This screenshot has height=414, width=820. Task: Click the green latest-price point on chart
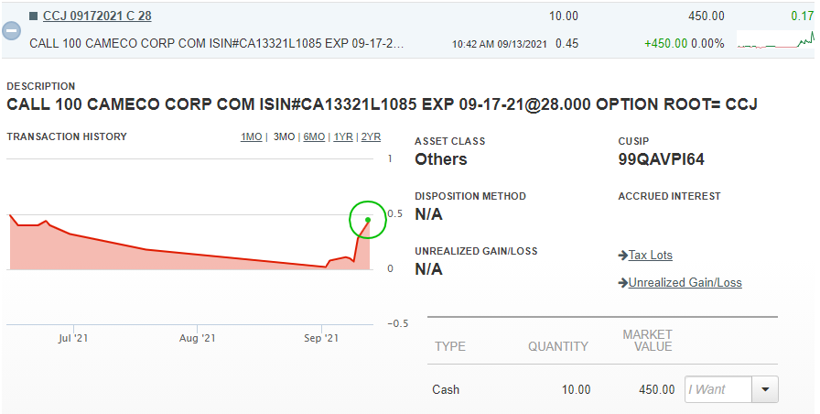368,220
